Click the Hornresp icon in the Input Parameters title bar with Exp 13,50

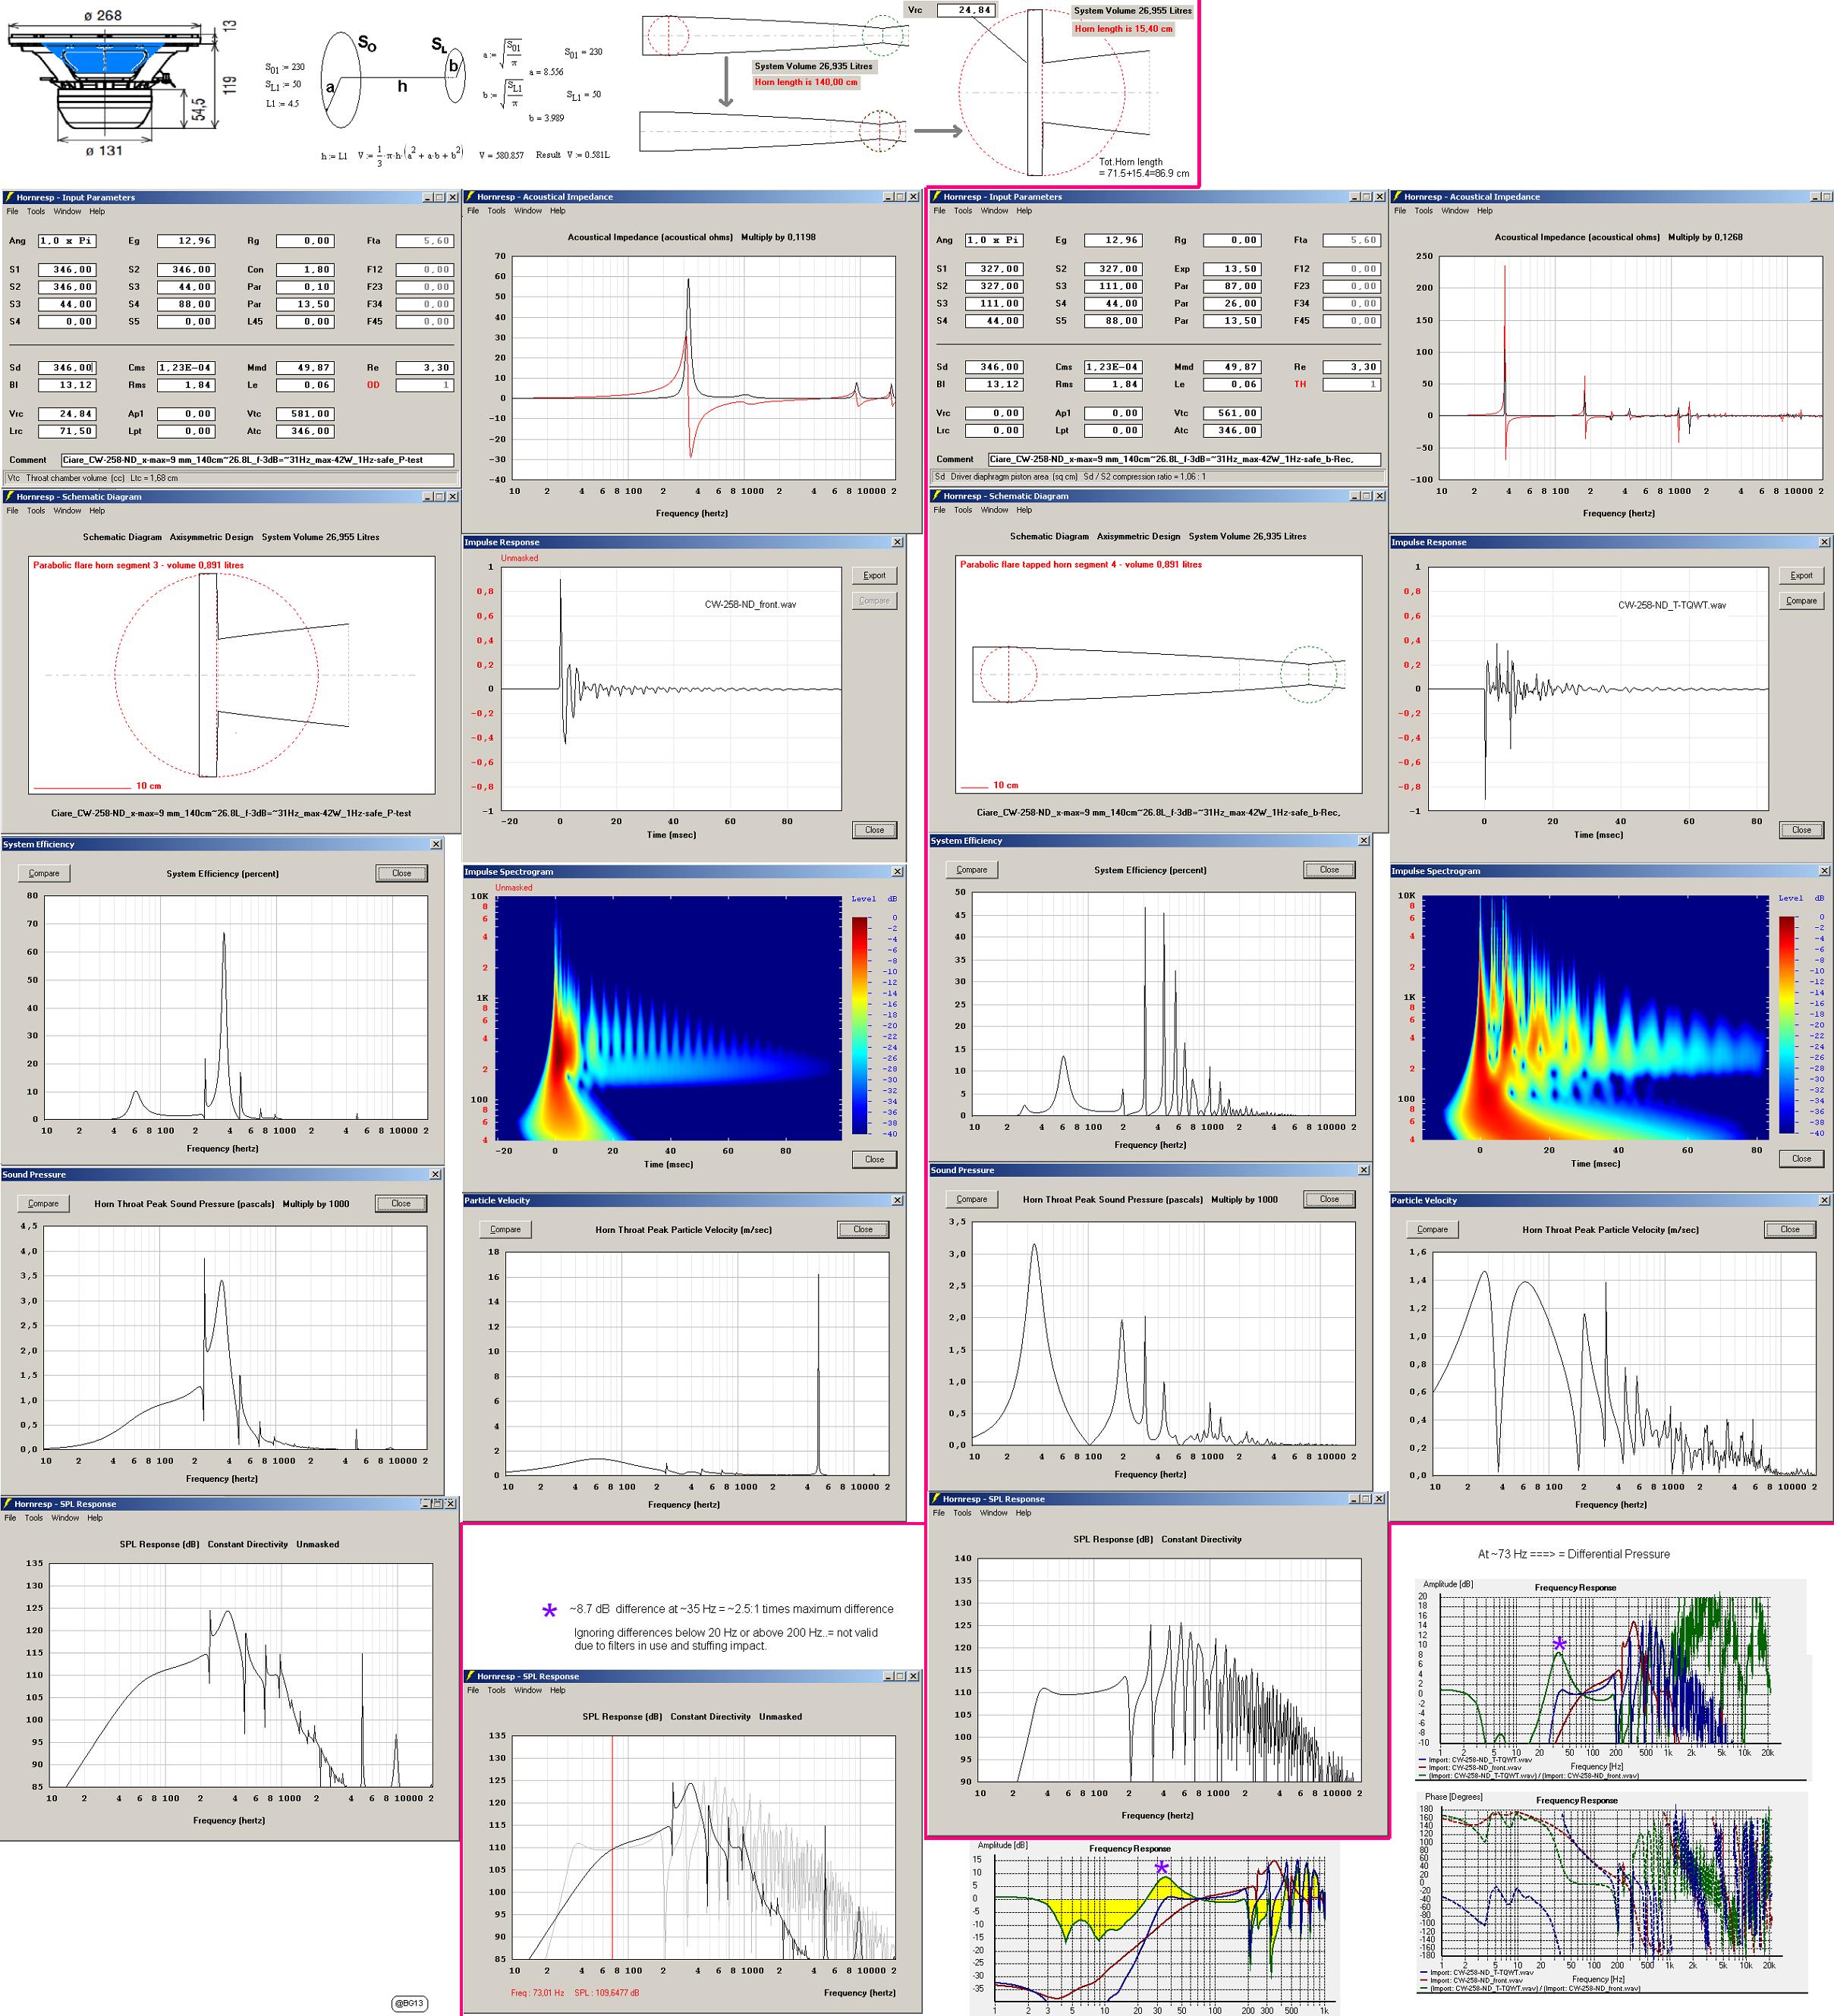pos(936,196)
